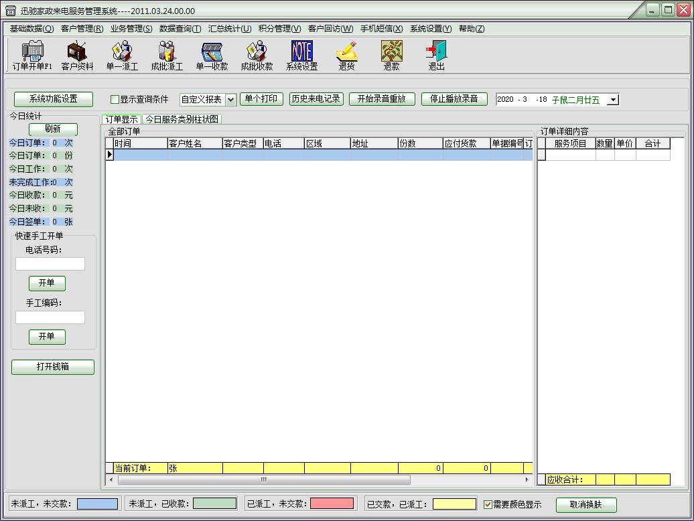Click 应付货款 column header
This screenshot has height=521, width=694.
(467, 143)
